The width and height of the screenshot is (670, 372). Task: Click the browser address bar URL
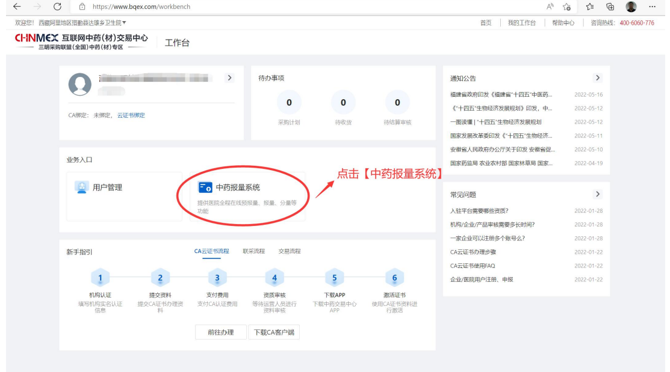click(x=141, y=7)
